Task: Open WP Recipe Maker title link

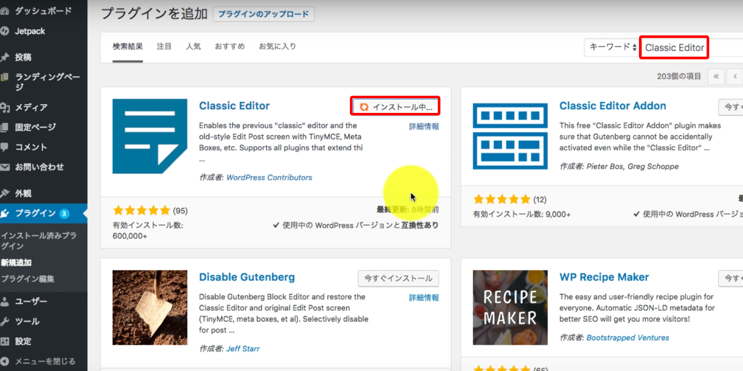Action: point(604,277)
